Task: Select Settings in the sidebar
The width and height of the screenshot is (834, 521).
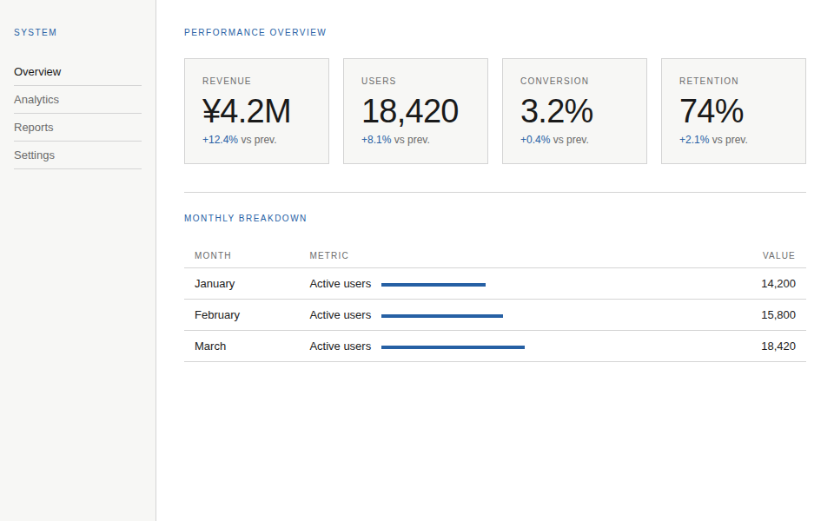Action: coord(77,155)
